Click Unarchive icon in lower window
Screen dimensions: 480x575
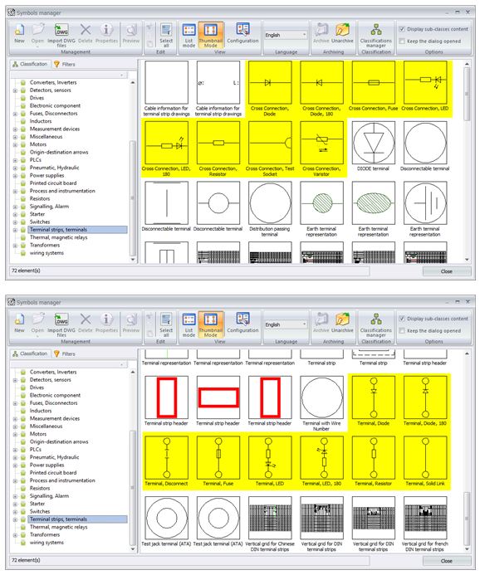pos(342,322)
